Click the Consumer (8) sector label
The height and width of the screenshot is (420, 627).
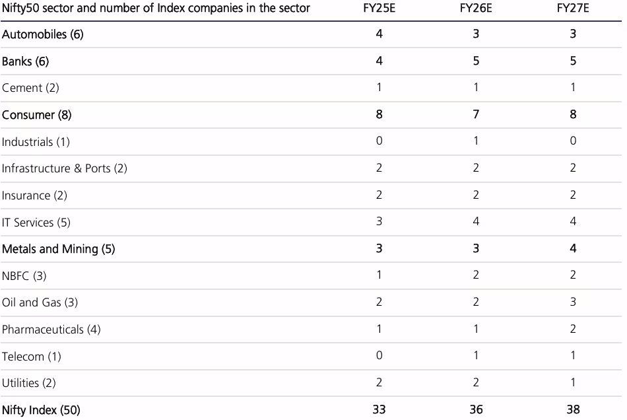(37, 115)
